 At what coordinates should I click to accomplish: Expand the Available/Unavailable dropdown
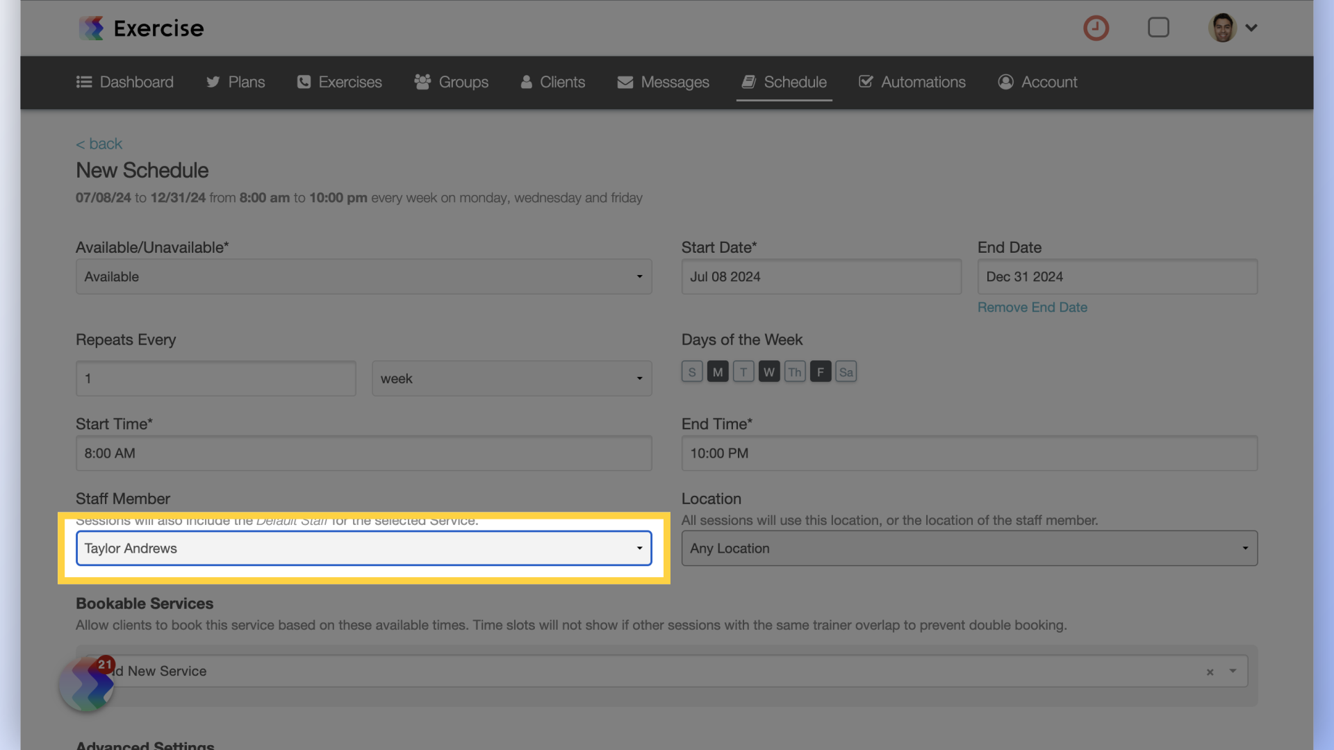(364, 276)
